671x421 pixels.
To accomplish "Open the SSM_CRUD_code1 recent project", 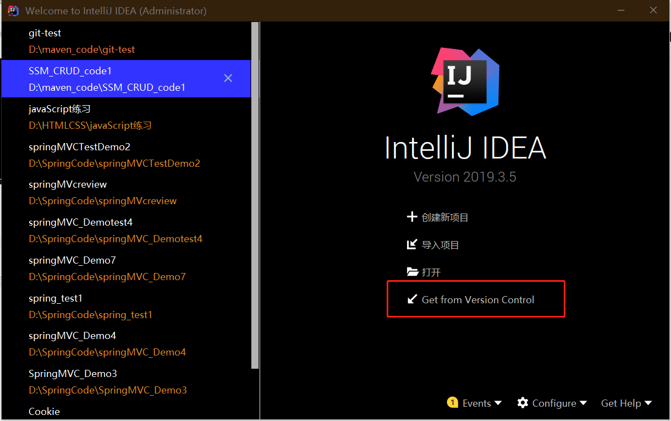I will (x=126, y=79).
